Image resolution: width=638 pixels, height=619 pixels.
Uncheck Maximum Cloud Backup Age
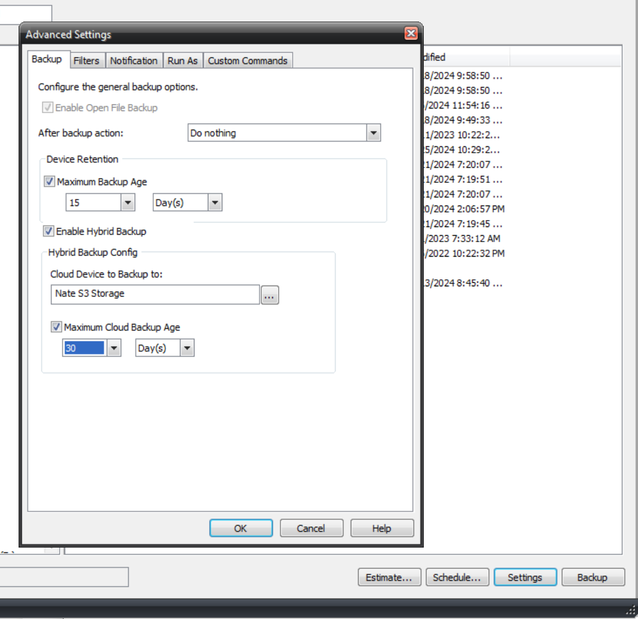pos(56,326)
